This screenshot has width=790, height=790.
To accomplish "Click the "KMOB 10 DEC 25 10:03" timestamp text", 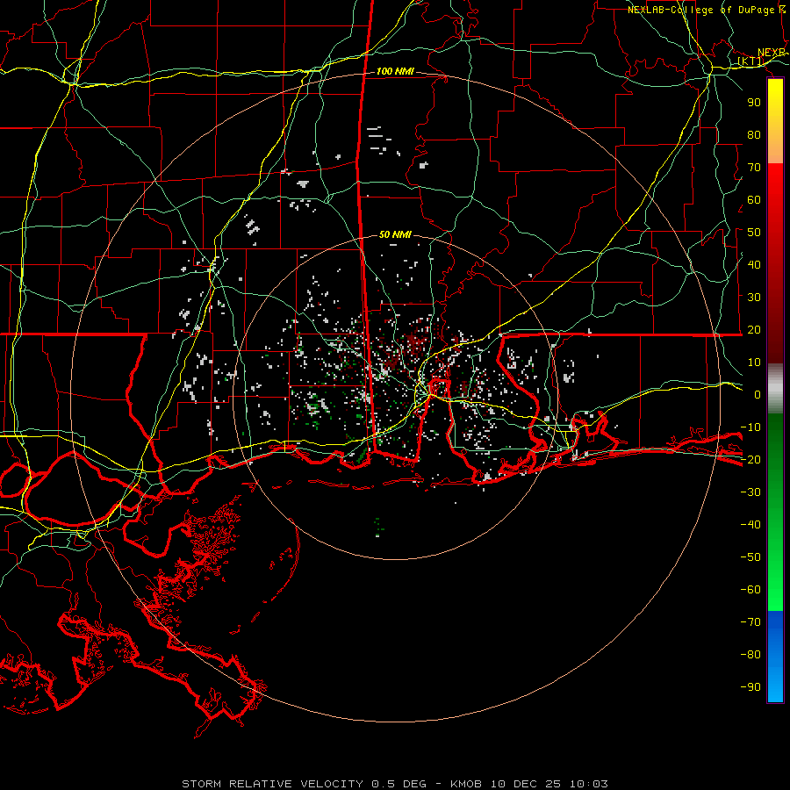I will [x=529, y=784].
